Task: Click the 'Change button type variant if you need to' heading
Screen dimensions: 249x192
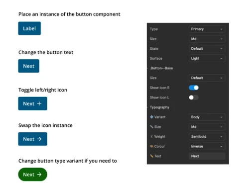Action: pyautogui.click(x=68, y=161)
